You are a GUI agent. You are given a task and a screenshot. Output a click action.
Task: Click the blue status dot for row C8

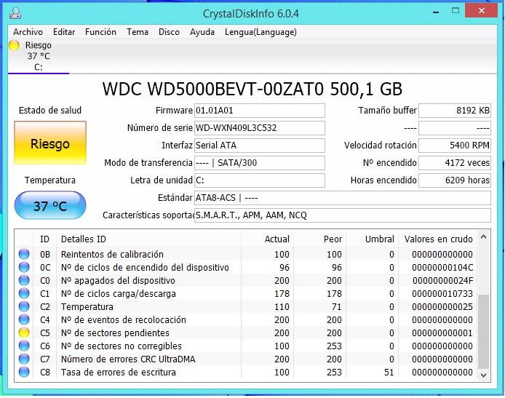[24, 372]
